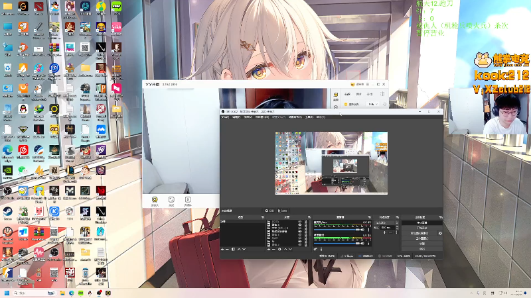Add a scene using OBS scenes plus icon
This screenshot has width=531, height=298.
click(222, 249)
